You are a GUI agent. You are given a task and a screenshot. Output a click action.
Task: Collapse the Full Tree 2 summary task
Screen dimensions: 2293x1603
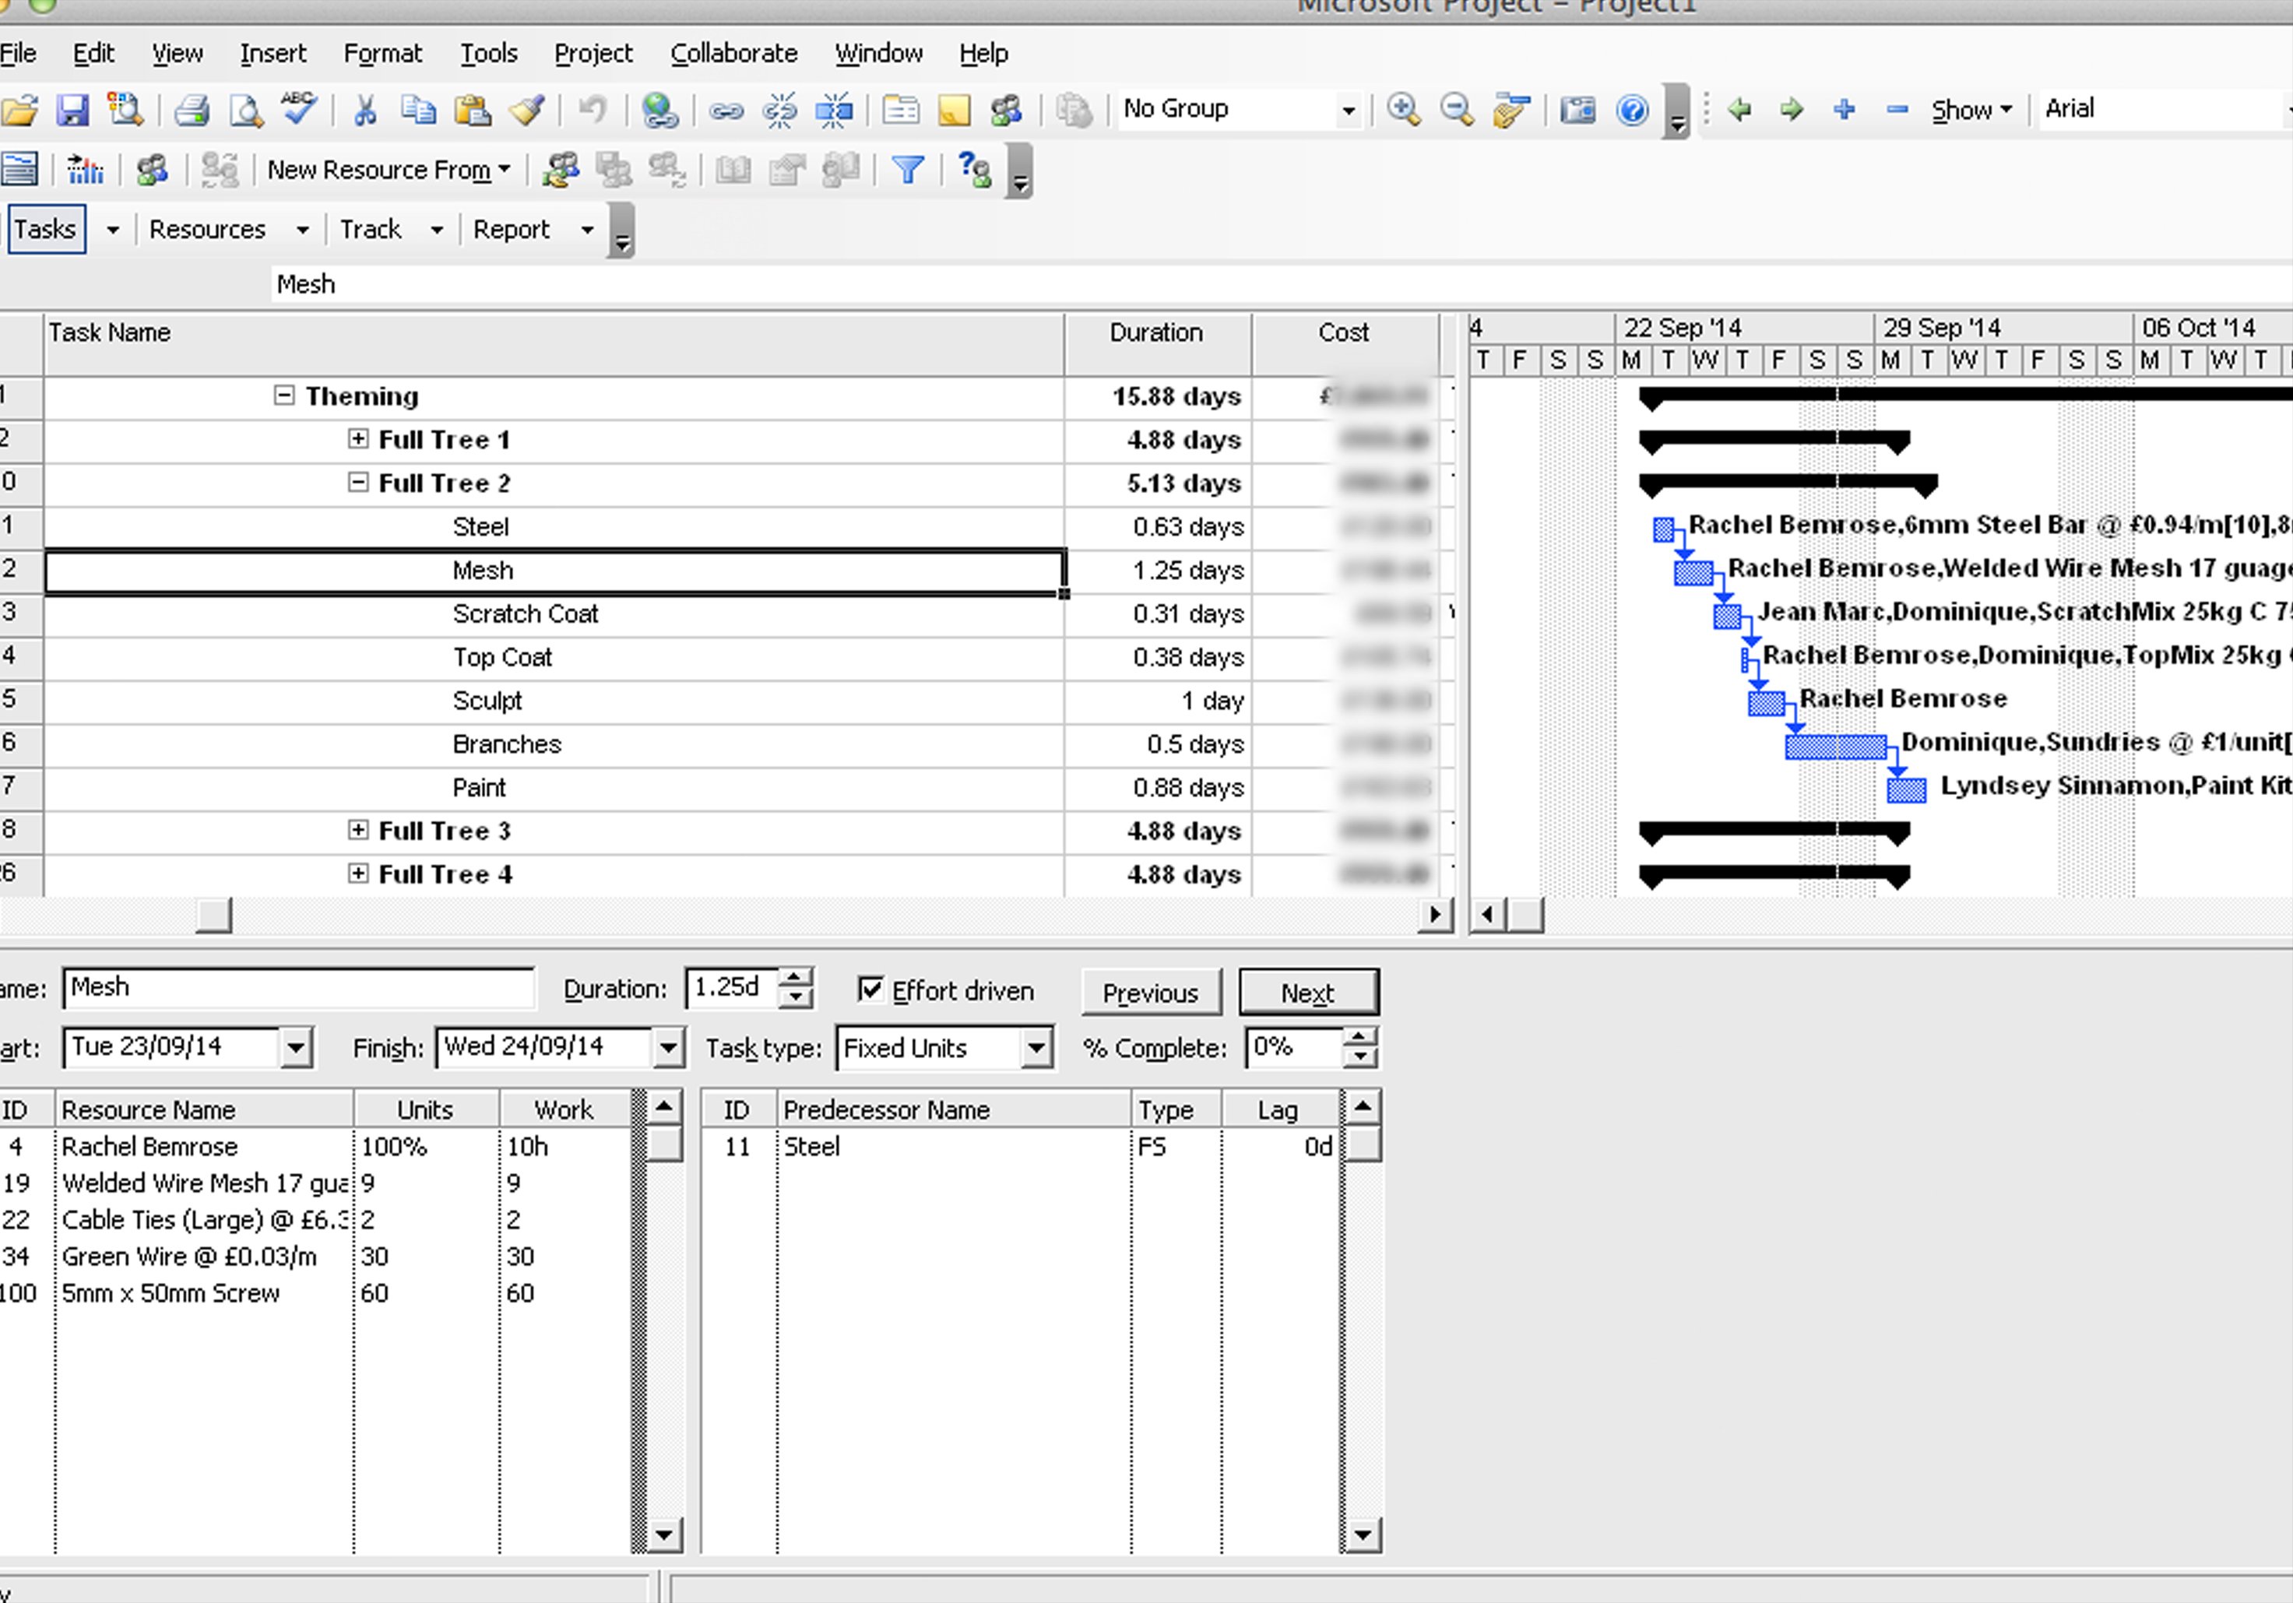358,483
